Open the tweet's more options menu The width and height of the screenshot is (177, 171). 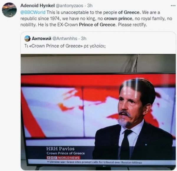coord(173,5)
